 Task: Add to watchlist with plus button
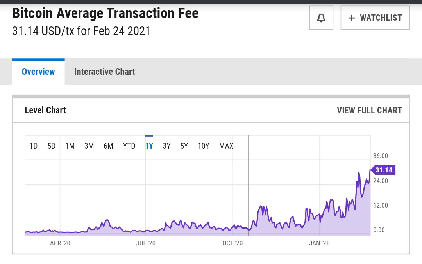(x=375, y=18)
